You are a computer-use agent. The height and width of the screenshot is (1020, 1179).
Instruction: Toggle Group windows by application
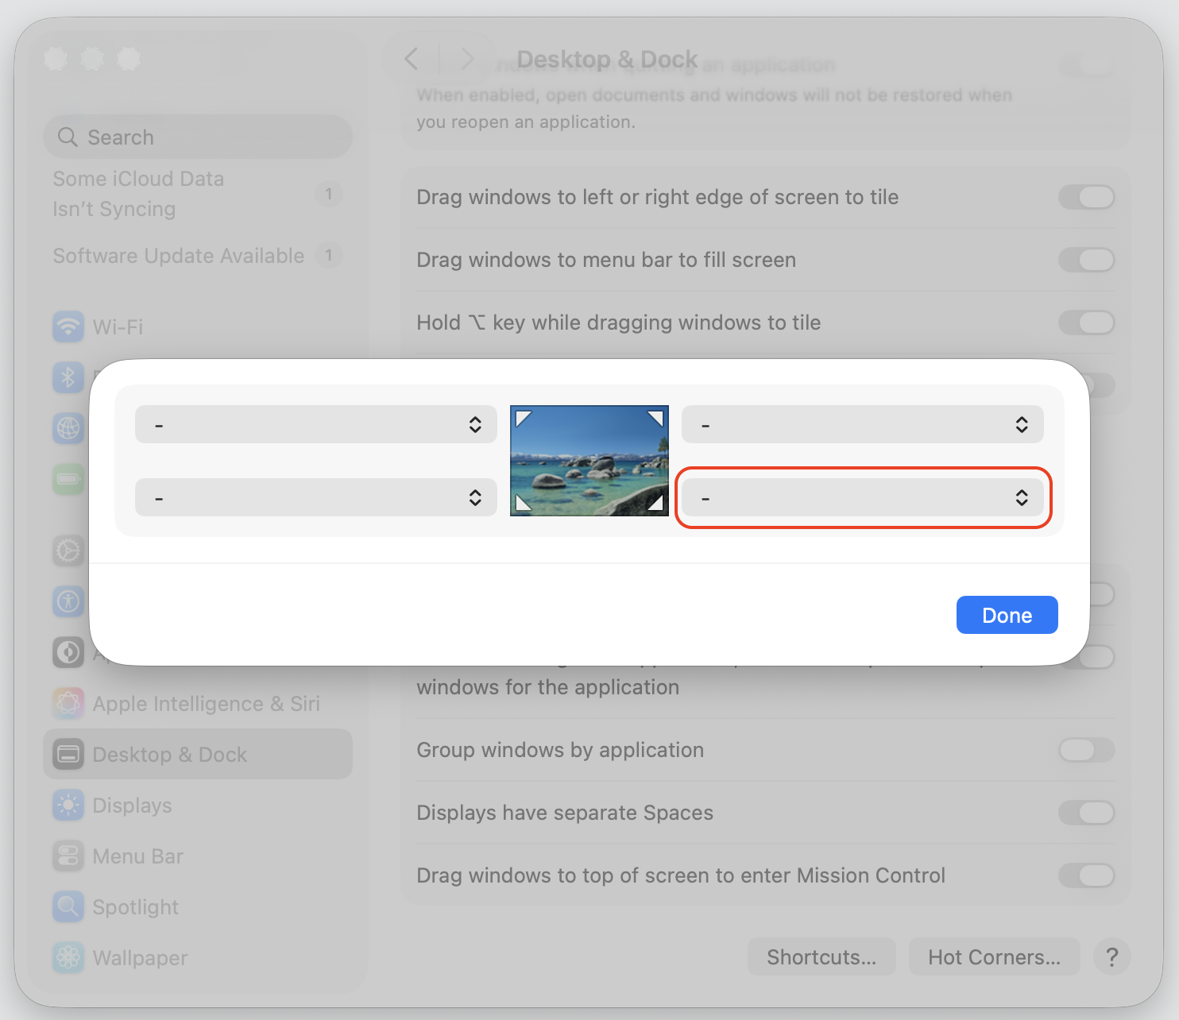click(1086, 750)
